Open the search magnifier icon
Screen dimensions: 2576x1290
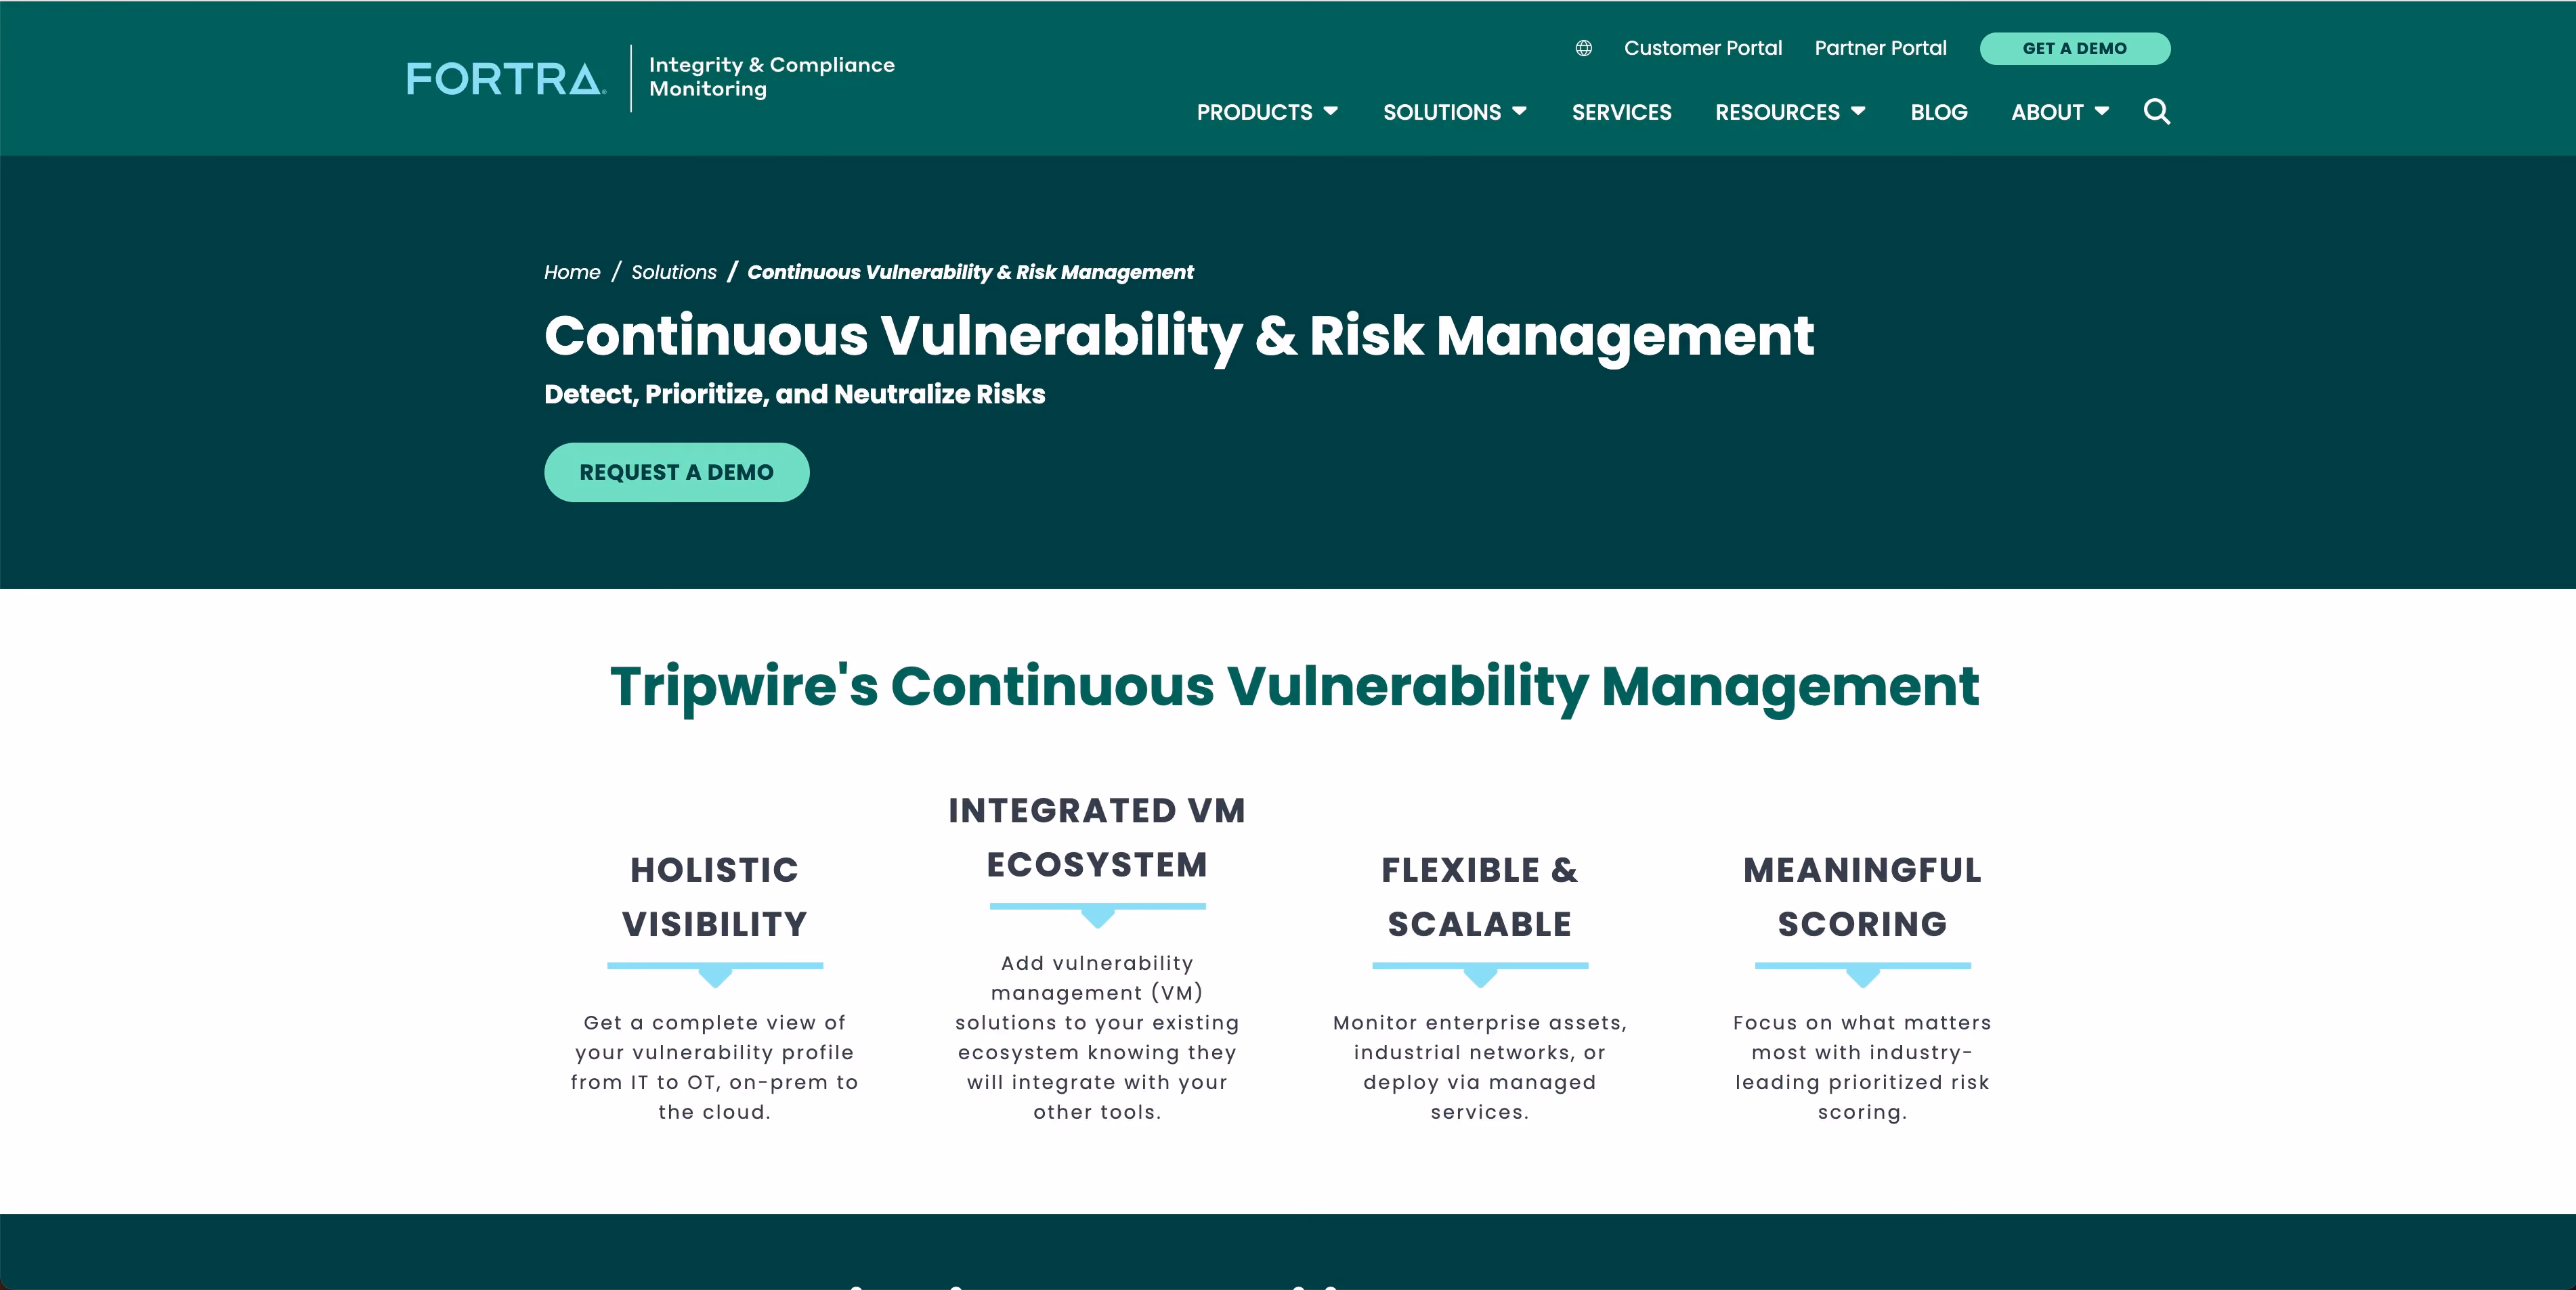2157,112
